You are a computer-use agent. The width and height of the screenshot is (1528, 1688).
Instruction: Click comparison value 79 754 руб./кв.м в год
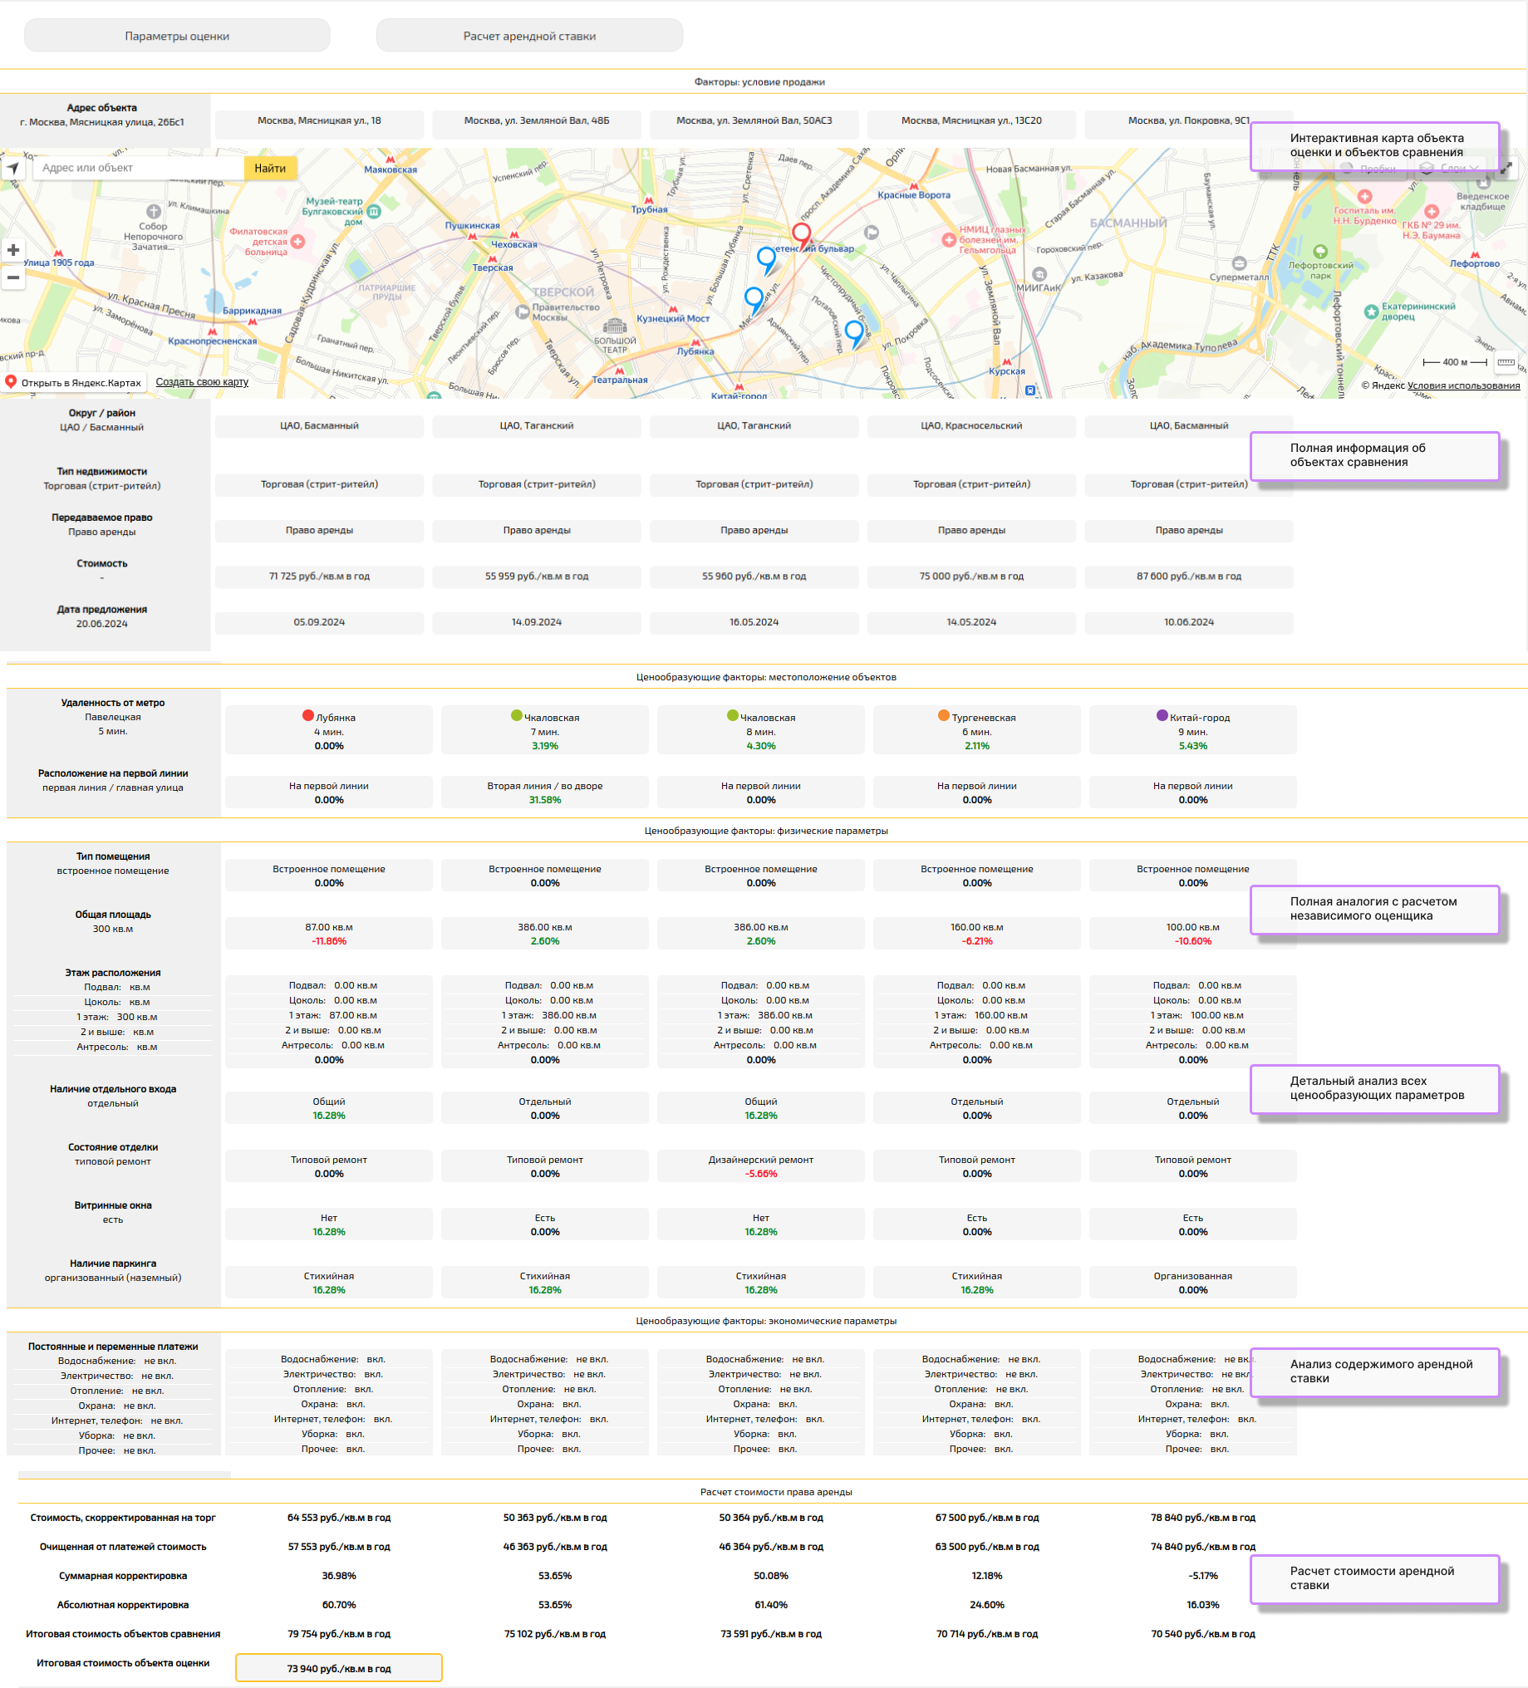click(x=339, y=1633)
